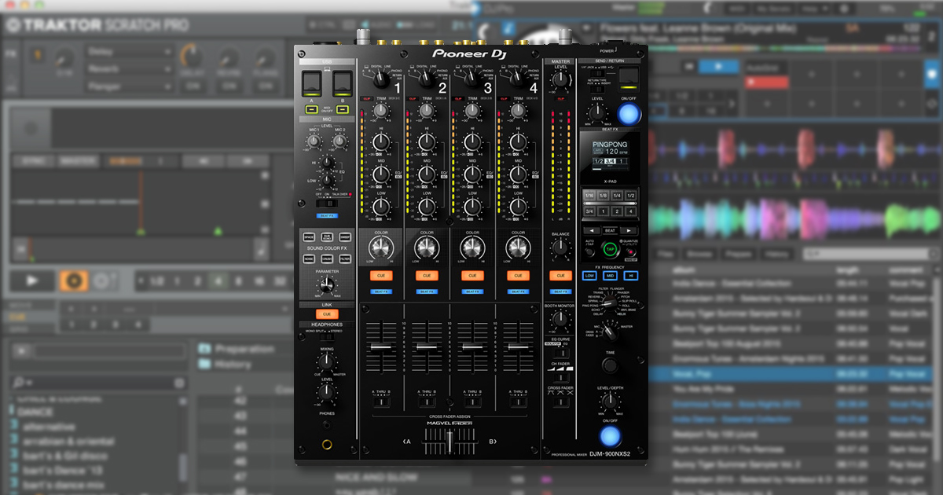The height and width of the screenshot is (495, 943).
Task: Click the Master LEVEL knob
Action: pos(560,81)
